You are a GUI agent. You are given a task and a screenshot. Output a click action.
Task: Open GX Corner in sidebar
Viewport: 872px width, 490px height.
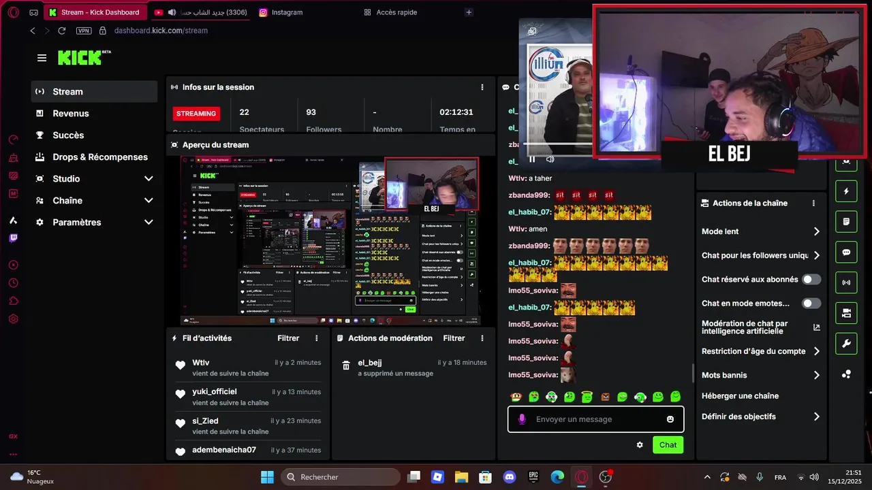13,436
